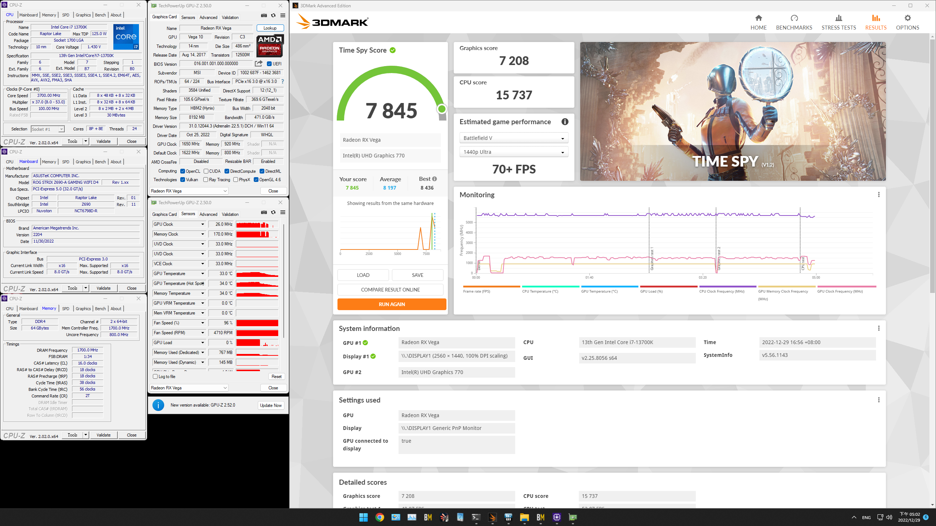
Task: Click the RESULTS bar-chart icon in 3DMark
Action: (876, 18)
